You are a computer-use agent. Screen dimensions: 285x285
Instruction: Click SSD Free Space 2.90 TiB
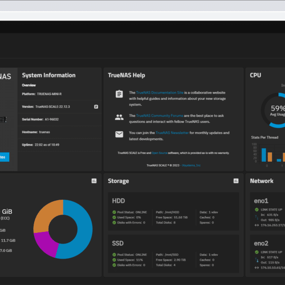click(x=171, y=260)
